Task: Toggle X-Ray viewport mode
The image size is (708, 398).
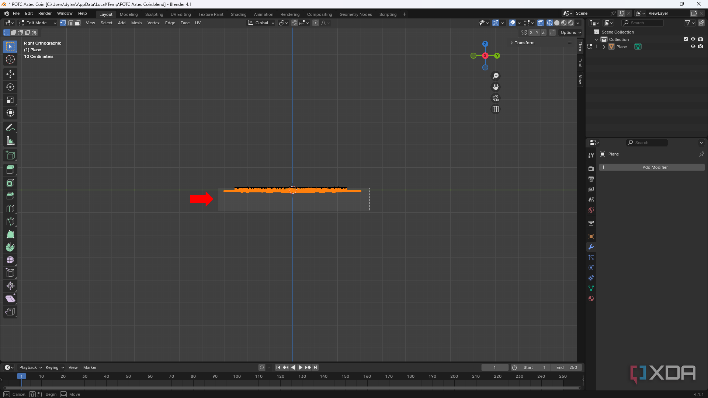Action: [541, 22]
